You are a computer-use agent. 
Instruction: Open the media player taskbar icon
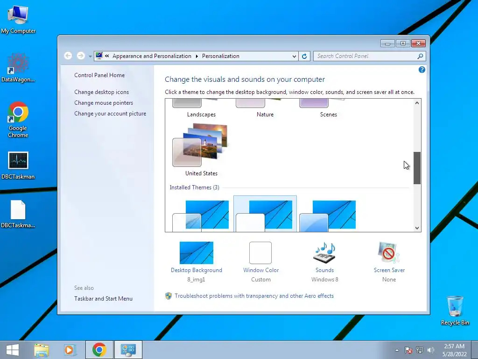click(70, 350)
